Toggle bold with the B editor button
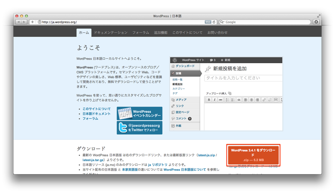This screenshot has height=193, width=335. click(x=209, y=100)
